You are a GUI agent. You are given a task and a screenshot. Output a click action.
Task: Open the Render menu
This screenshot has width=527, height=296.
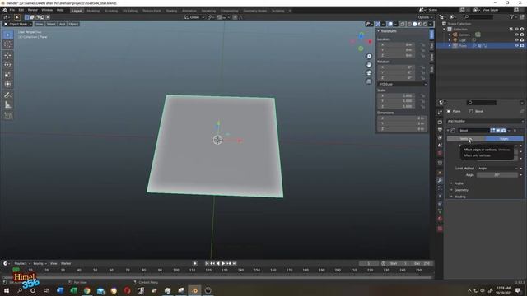tap(33, 11)
